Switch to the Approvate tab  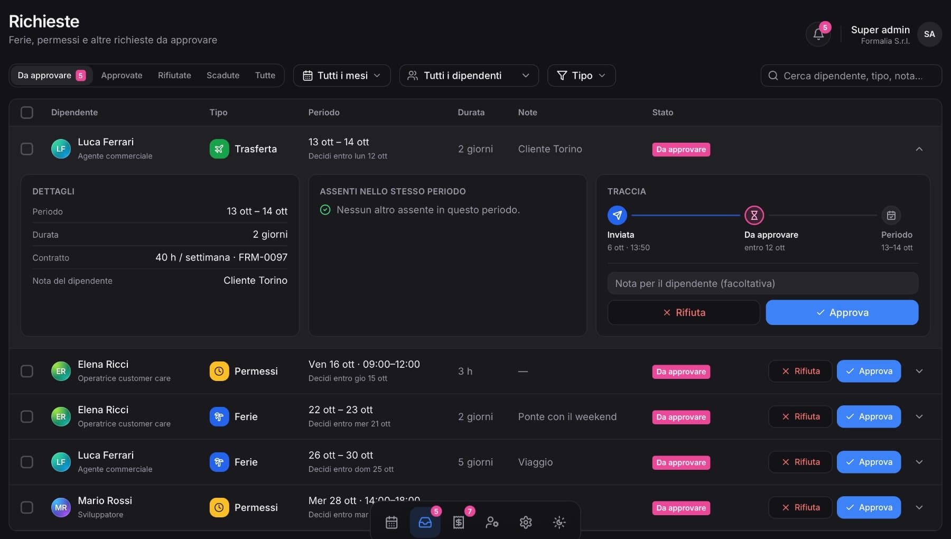click(x=122, y=76)
